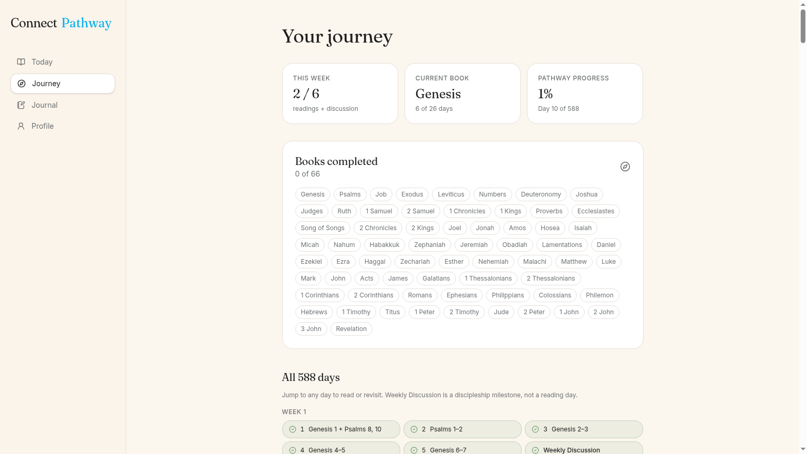Click the Revelation book chip
Screen dimensions: 807x454
coord(351,329)
